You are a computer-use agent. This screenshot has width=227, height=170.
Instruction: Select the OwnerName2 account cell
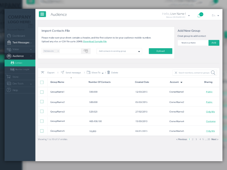pos(176,102)
